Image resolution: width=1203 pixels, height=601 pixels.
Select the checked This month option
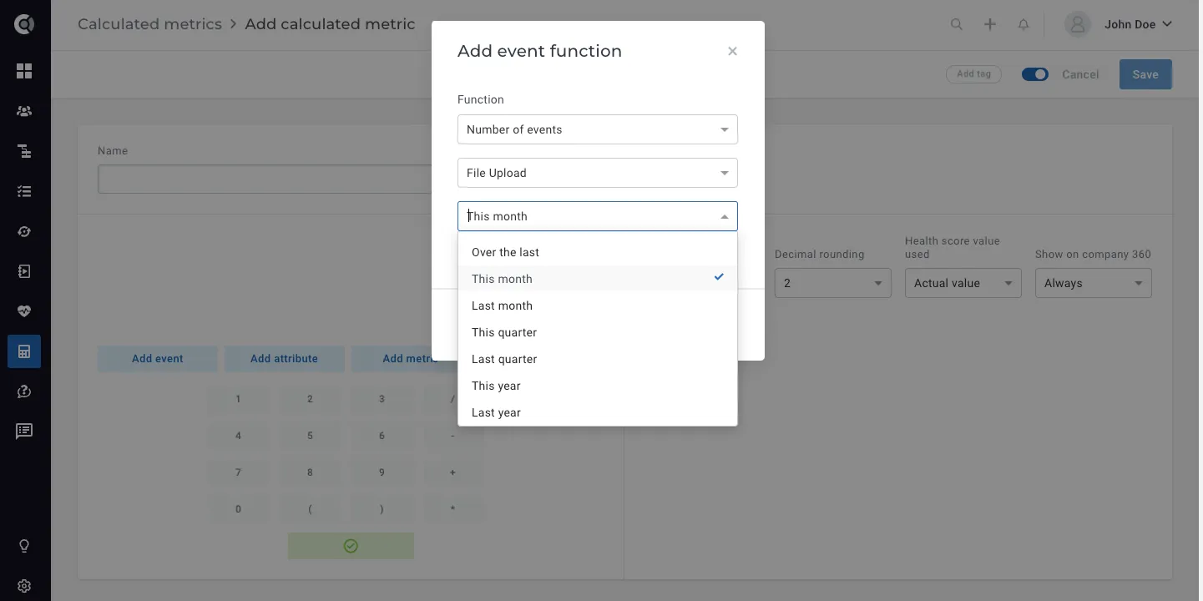[598, 279]
